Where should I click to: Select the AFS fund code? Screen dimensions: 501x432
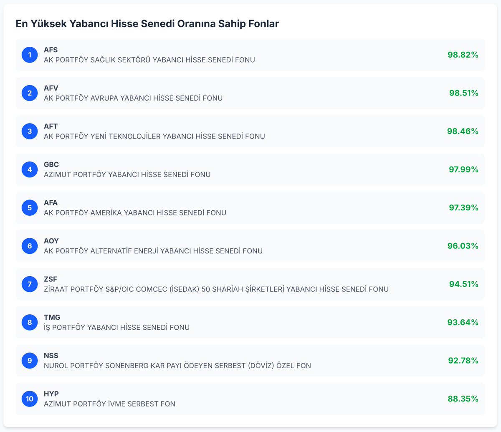(x=51, y=50)
